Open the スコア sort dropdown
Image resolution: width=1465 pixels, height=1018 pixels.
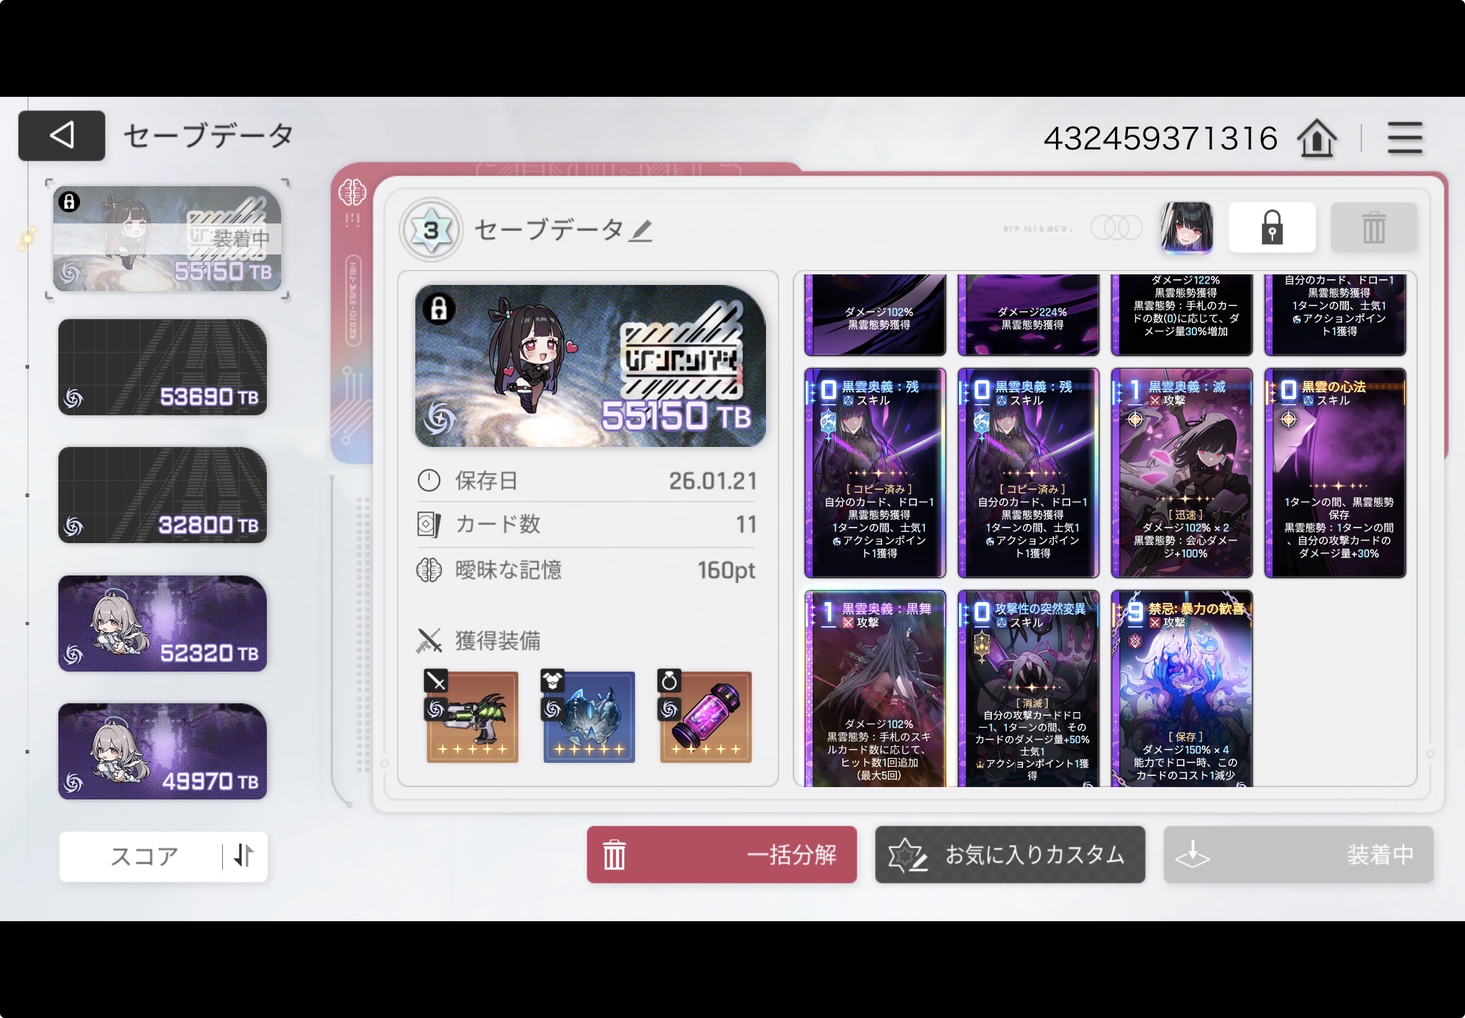tap(144, 856)
